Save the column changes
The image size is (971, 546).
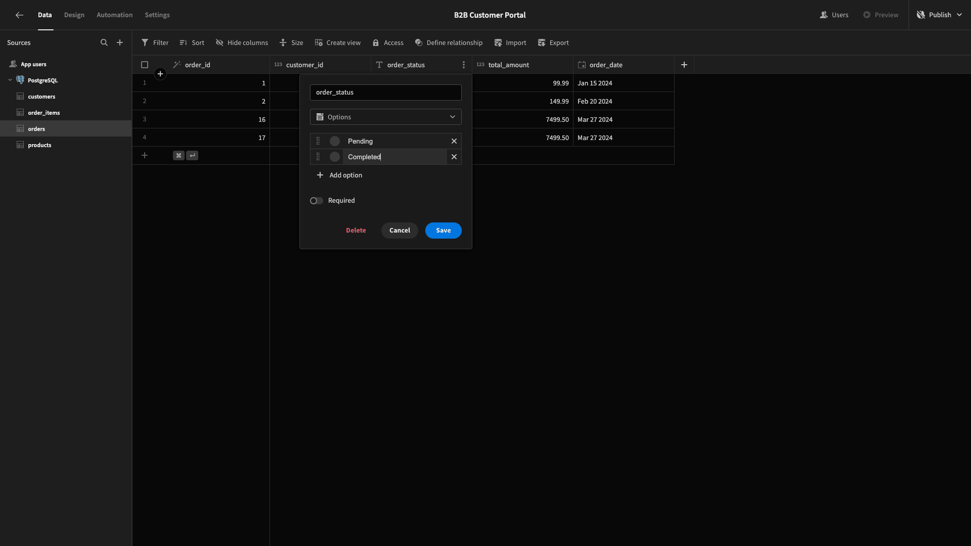(x=444, y=230)
